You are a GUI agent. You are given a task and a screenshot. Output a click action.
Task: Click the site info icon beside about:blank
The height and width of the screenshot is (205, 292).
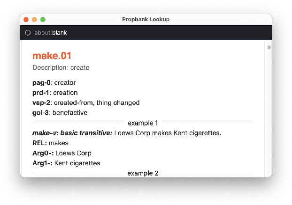(28, 33)
